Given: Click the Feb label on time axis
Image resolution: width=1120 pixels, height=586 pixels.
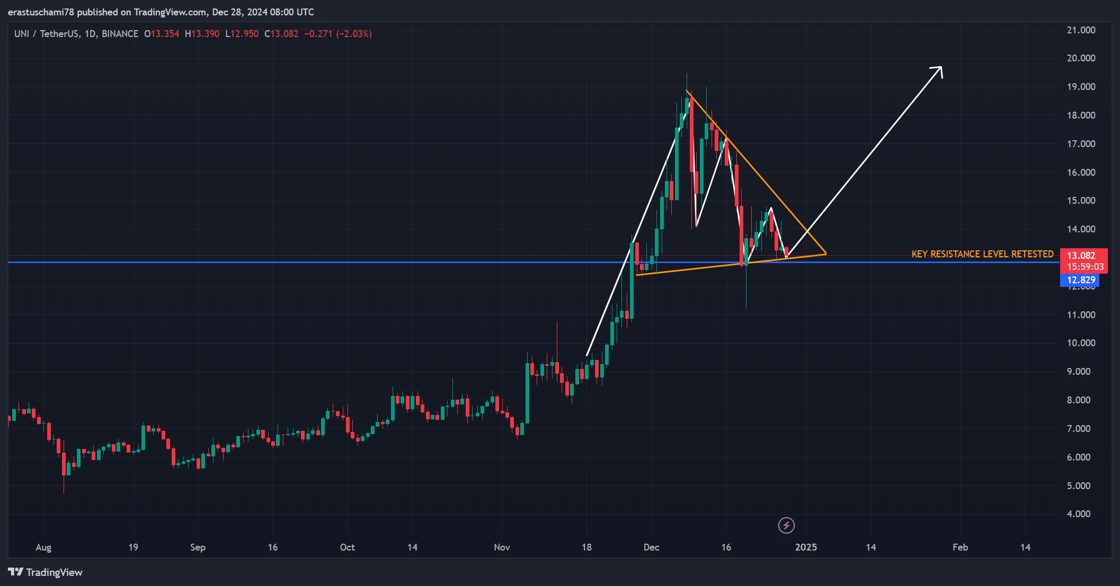Looking at the screenshot, I should tap(960, 547).
